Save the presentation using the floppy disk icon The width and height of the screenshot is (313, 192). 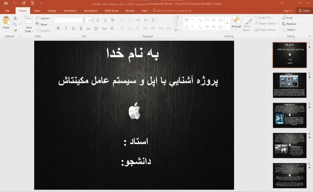pyautogui.click(x=6, y=3)
